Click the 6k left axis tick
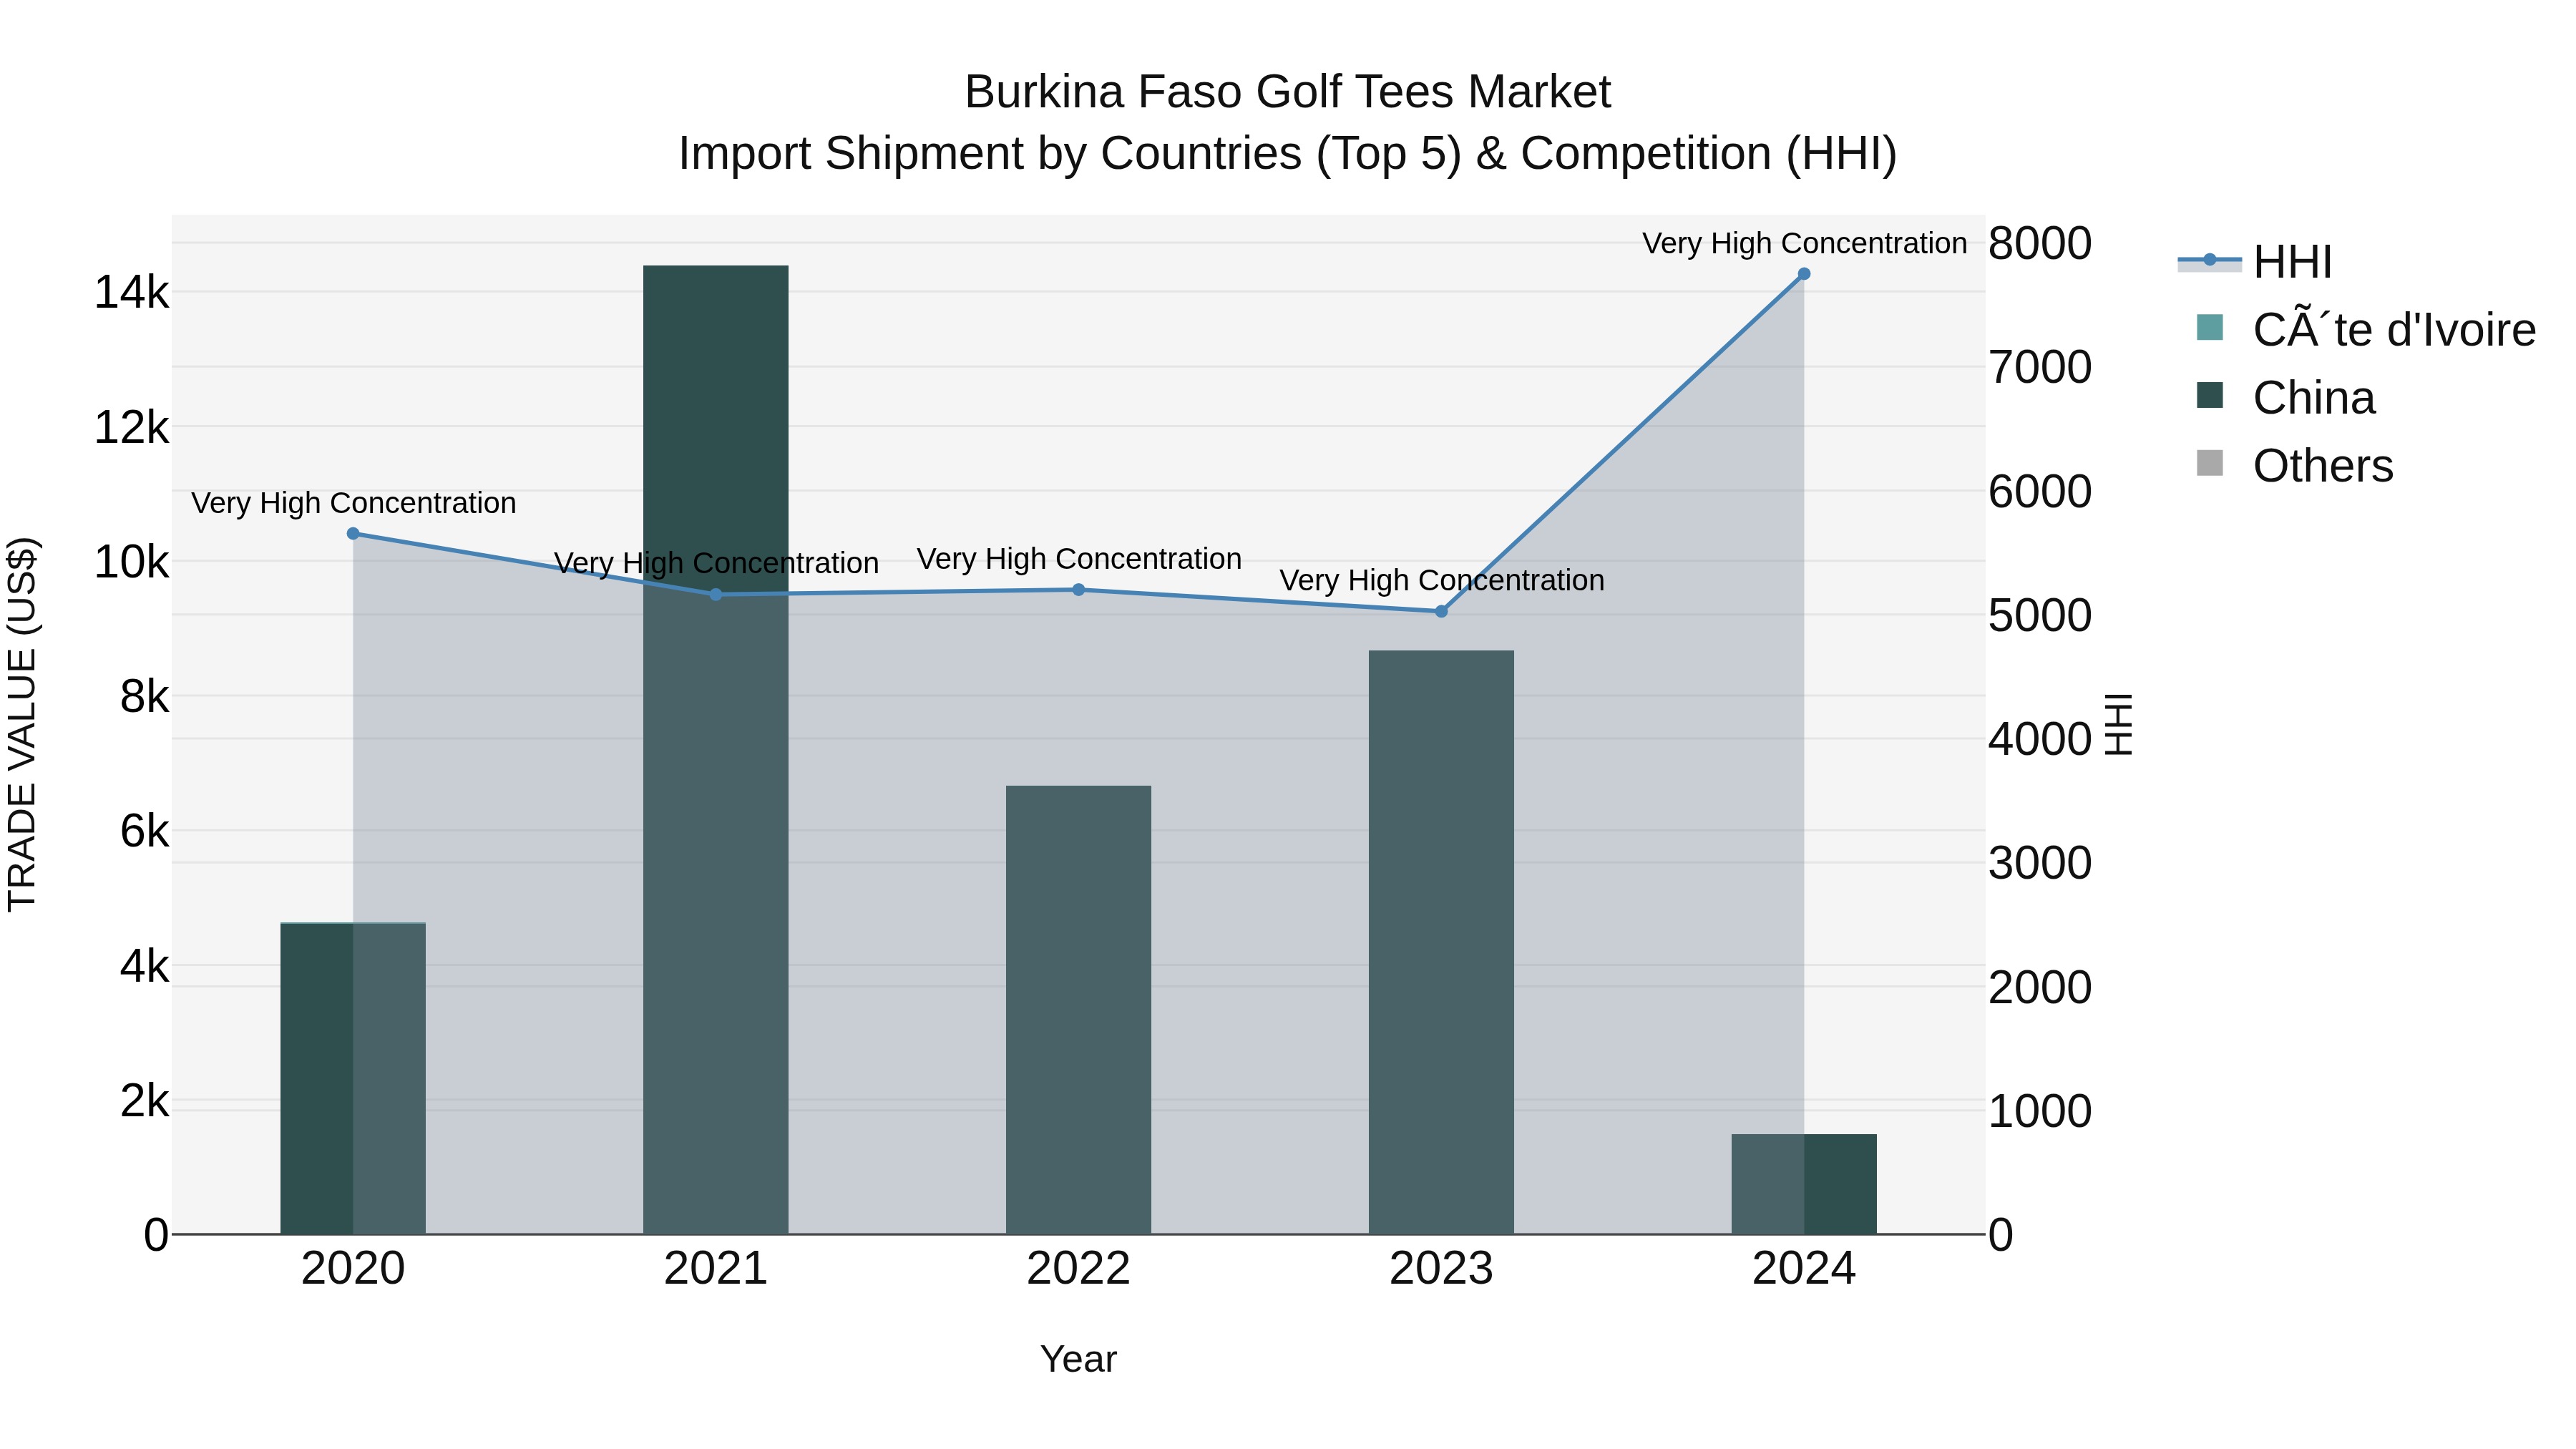 click(x=145, y=832)
